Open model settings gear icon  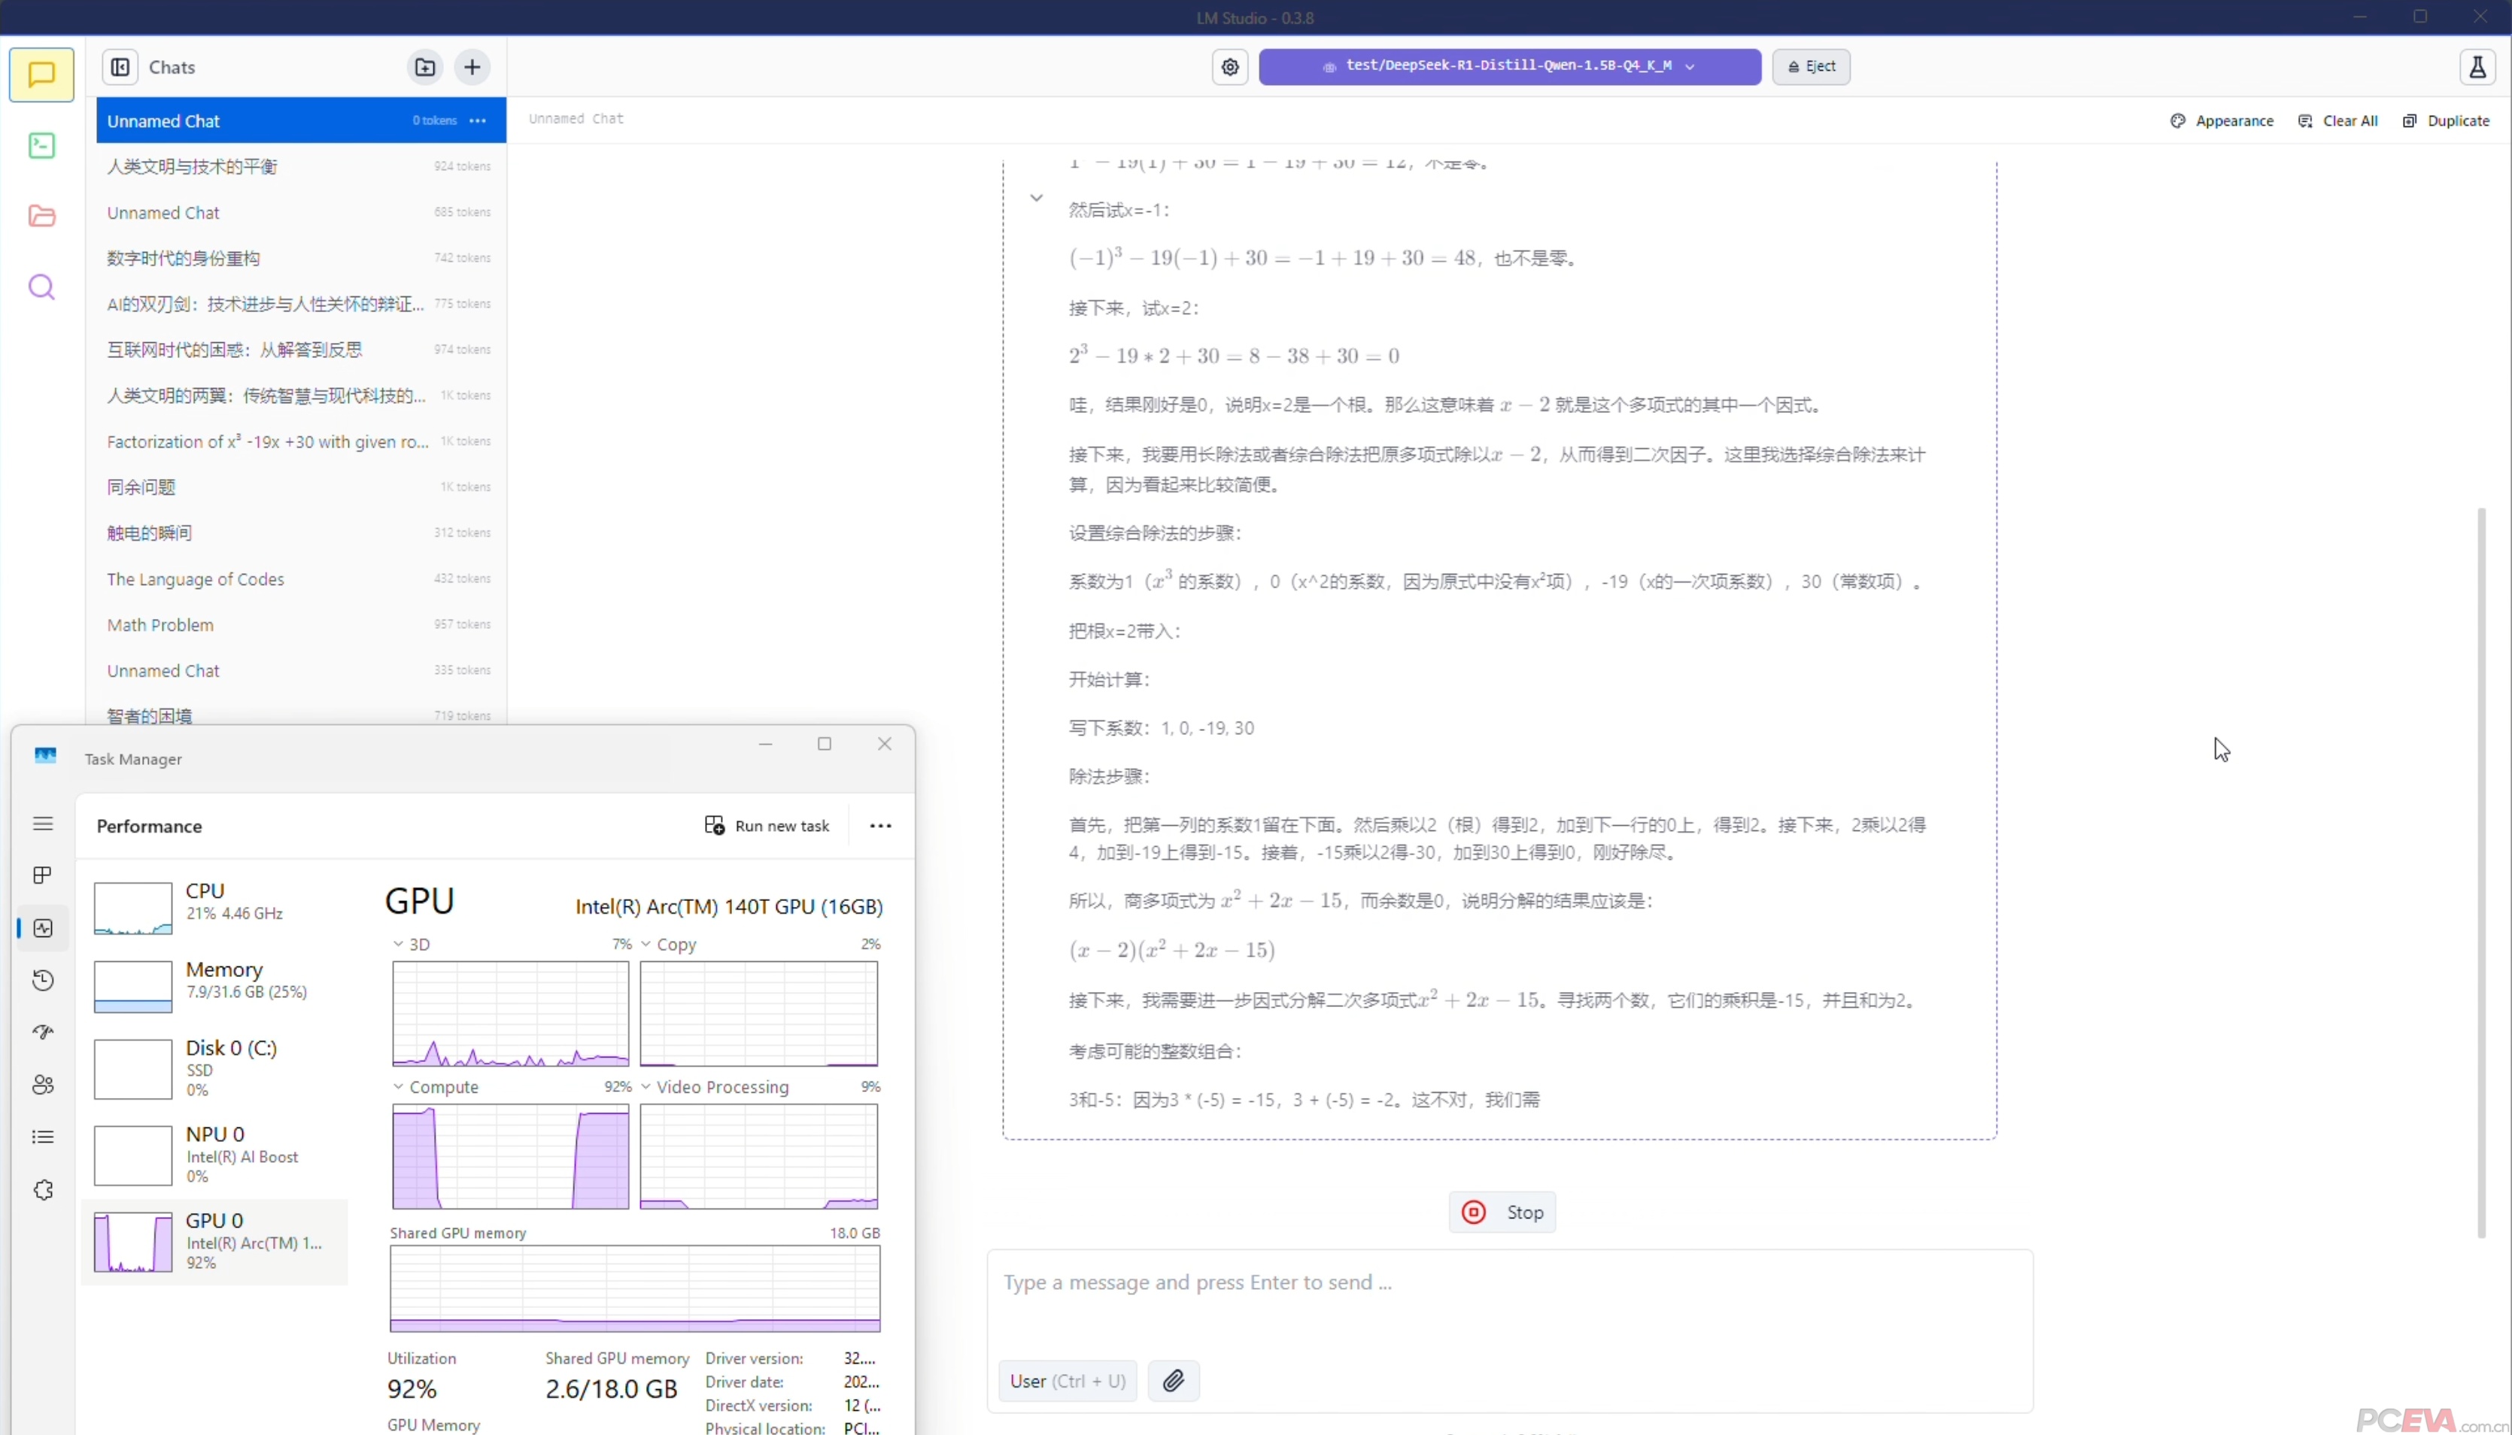coord(1229,67)
